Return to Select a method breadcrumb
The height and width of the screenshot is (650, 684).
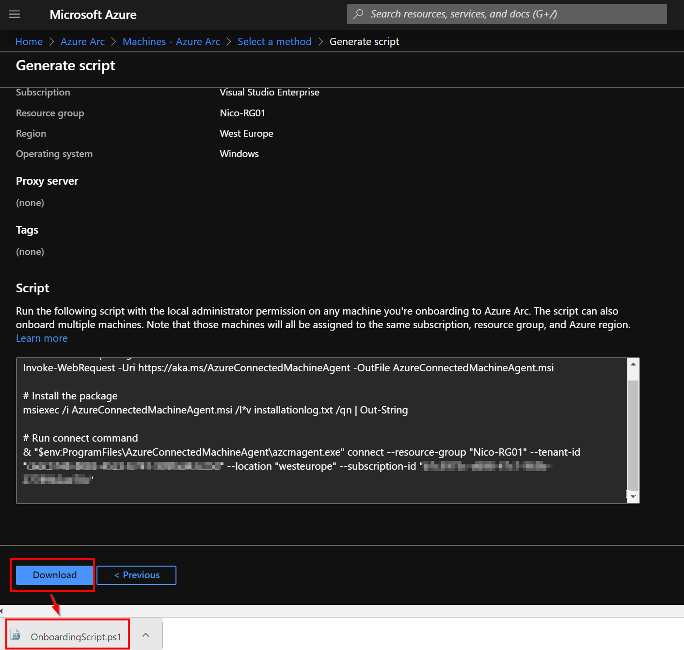274,42
